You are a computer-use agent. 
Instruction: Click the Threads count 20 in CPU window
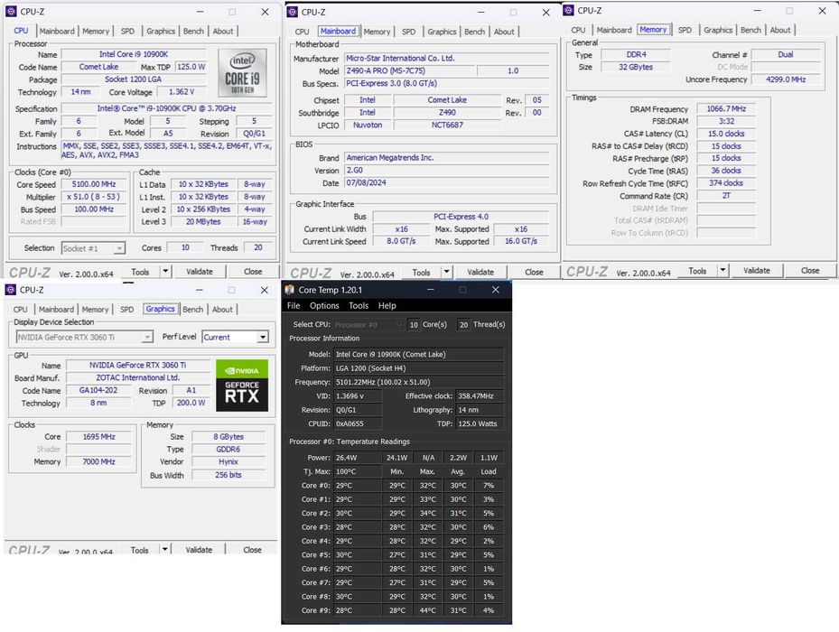(258, 247)
